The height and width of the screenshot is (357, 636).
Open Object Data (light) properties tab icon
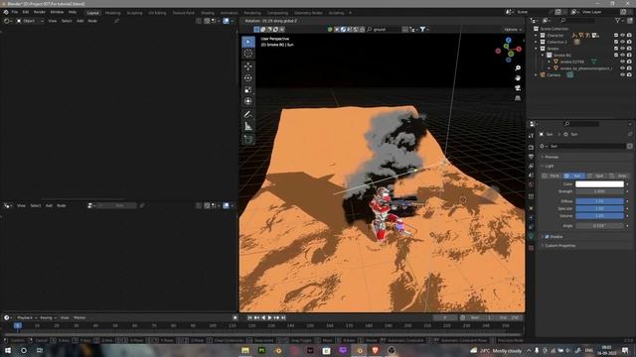[531, 237]
